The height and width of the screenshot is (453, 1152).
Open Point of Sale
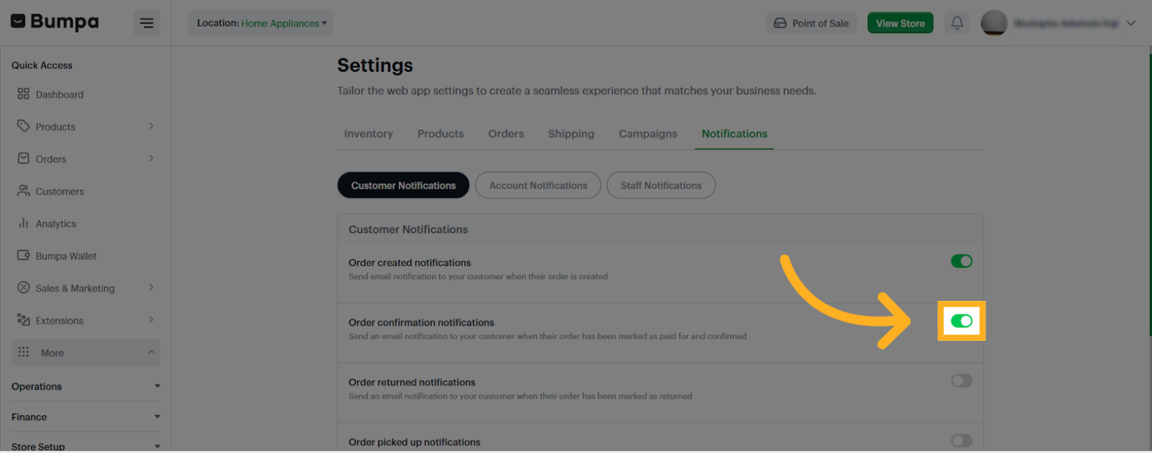coord(811,23)
